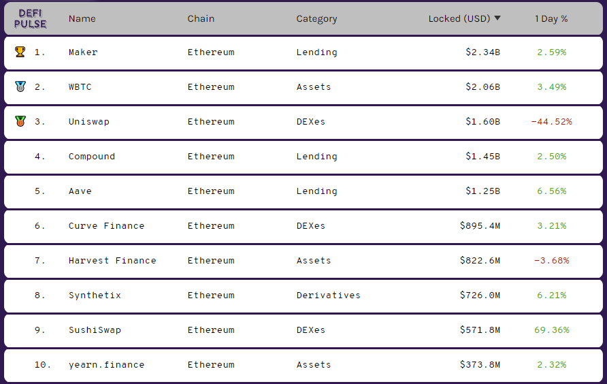Open the Compound project page

92,157
